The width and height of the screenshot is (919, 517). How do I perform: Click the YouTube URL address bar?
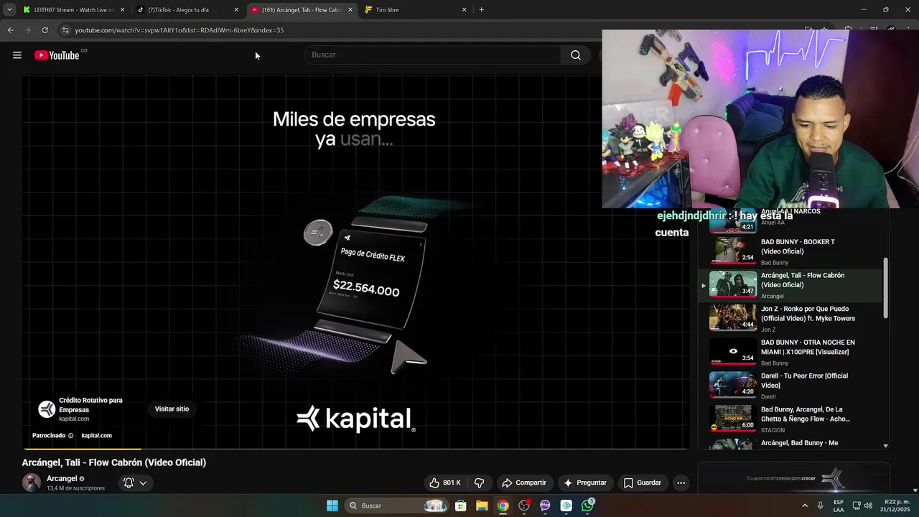(x=179, y=30)
